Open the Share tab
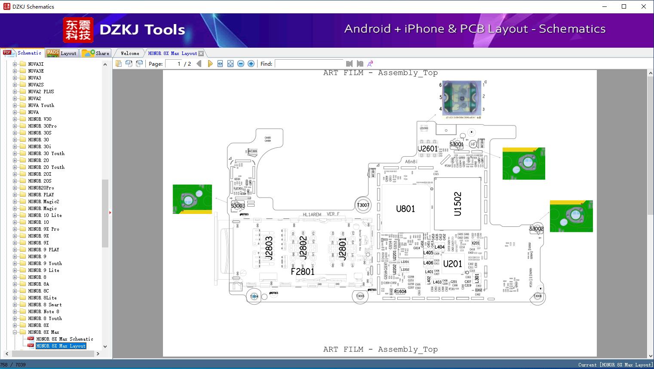 (x=96, y=53)
